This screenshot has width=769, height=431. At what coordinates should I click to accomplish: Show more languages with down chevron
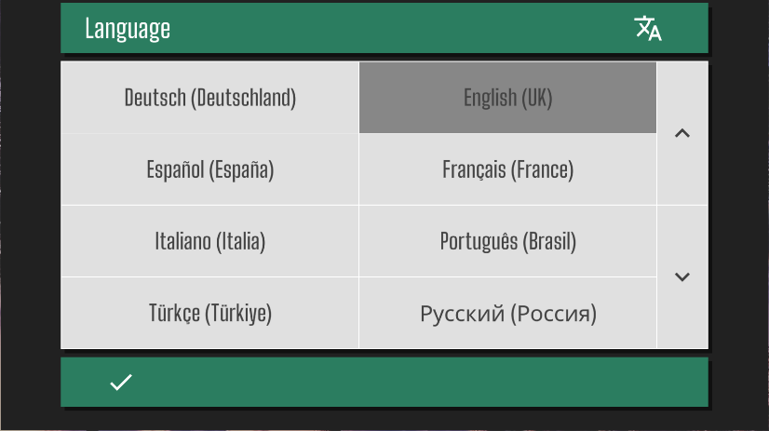pyautogui.click(x=682, y=277)
